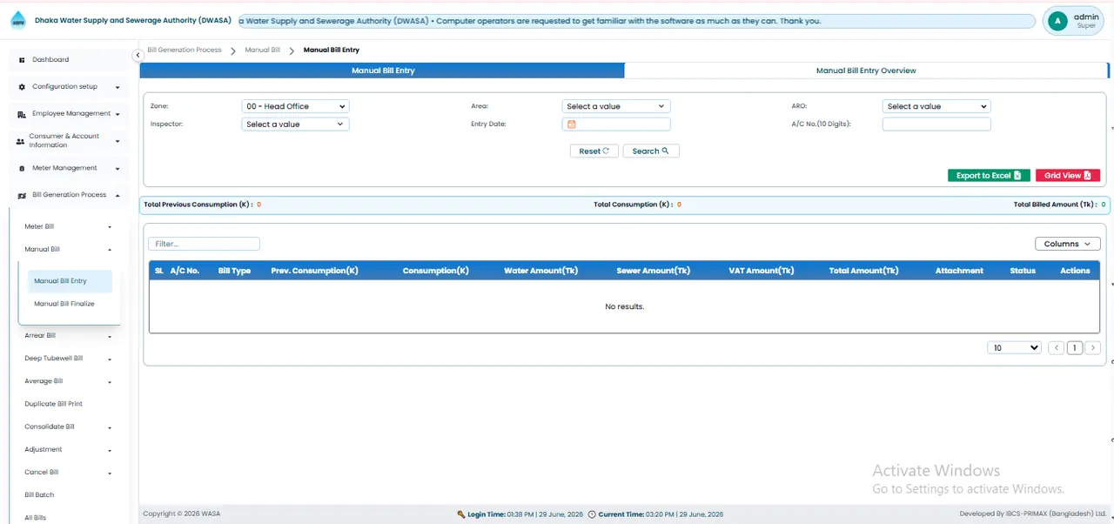Screen dimensions: 1114x524
Task: Expand the Arrear Bill submenu
Action: (x=110, y=336)
